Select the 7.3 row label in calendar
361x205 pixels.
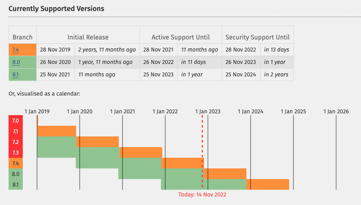click(x=16, y=153)
